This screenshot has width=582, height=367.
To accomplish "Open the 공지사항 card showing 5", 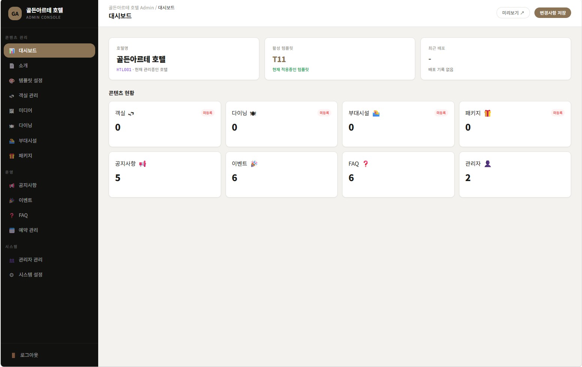I will (165, 175).
